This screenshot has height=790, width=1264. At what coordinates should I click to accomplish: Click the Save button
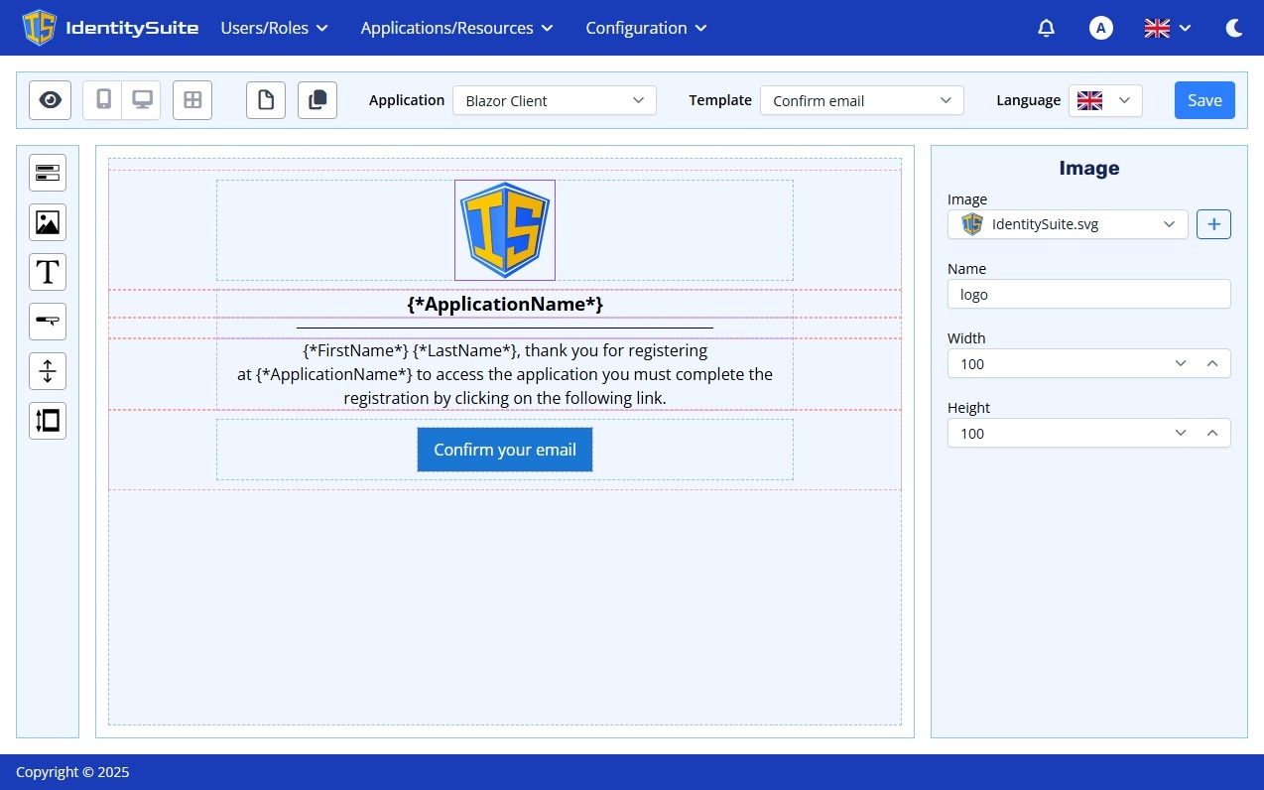[1203, 100]
